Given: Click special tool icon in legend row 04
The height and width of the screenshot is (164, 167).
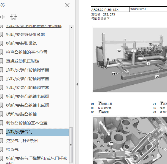Looking at the screenshot, I should (x=161, y=103).
